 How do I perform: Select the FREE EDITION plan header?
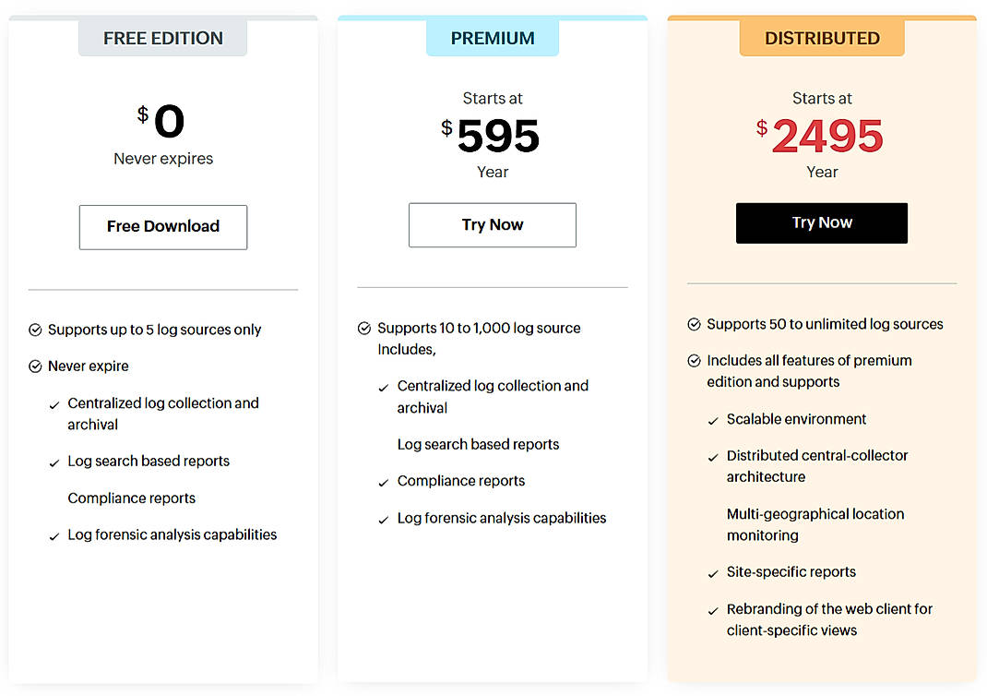[162, 38]
